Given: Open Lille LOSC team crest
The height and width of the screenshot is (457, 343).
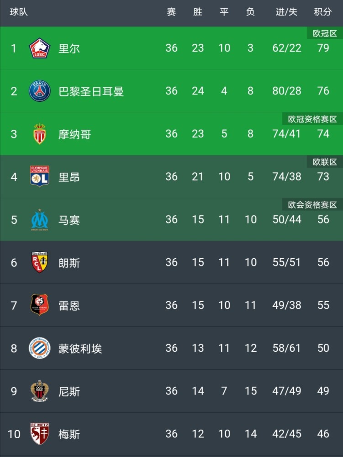Looking at the screenshot, I should point(40,48).
